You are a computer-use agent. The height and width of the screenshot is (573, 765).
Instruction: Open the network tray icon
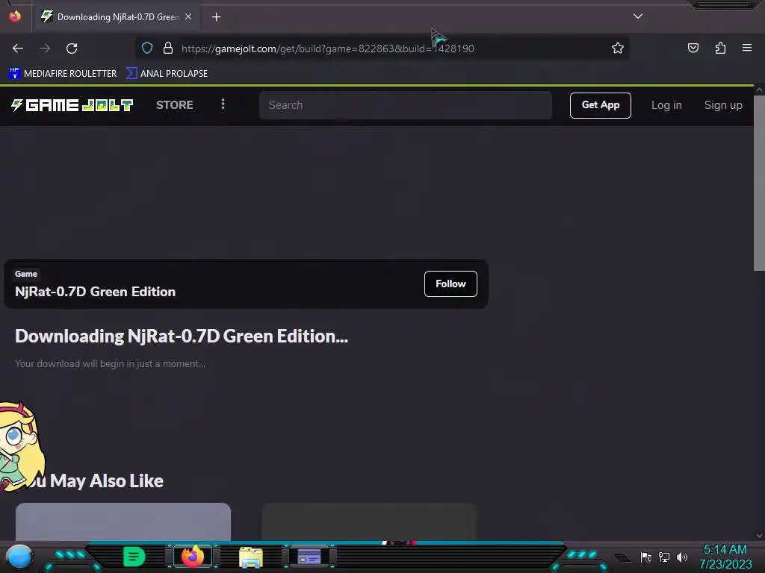pos(664,557)
